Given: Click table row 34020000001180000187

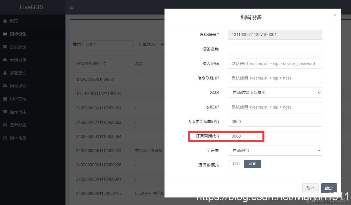Looking at the screenshot, I should click(x=119, y=193).
